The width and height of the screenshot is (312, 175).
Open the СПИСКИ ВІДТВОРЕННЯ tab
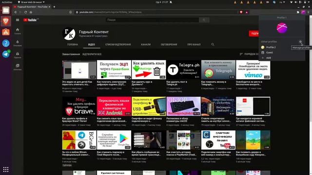point(118,44)
